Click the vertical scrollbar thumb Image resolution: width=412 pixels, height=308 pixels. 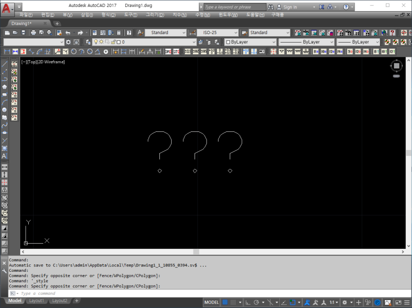408,153
